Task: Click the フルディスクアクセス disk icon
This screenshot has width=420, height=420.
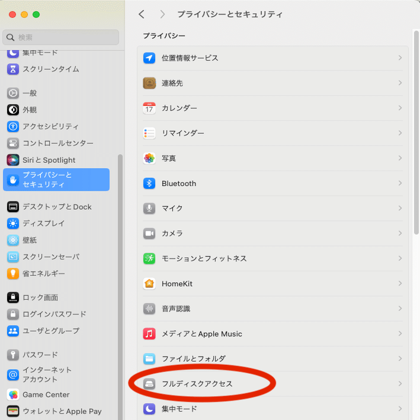Action: click(149, 384)
